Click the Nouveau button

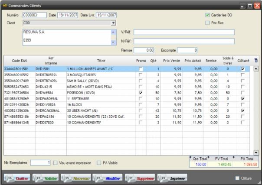pos(76,178)
